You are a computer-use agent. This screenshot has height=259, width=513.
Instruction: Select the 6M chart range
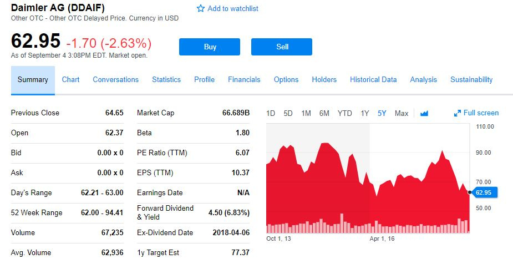coord(324,113)
